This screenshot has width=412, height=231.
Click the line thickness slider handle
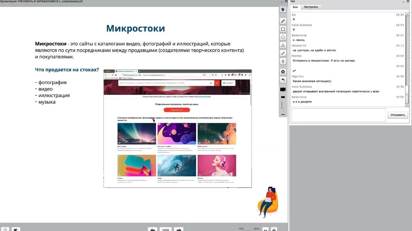283,109
